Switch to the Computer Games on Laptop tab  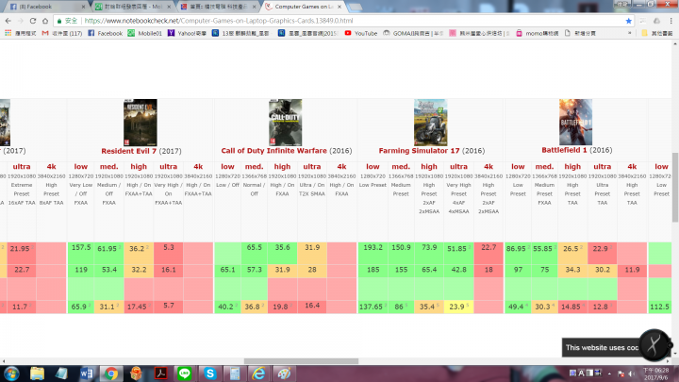point(303,7)
